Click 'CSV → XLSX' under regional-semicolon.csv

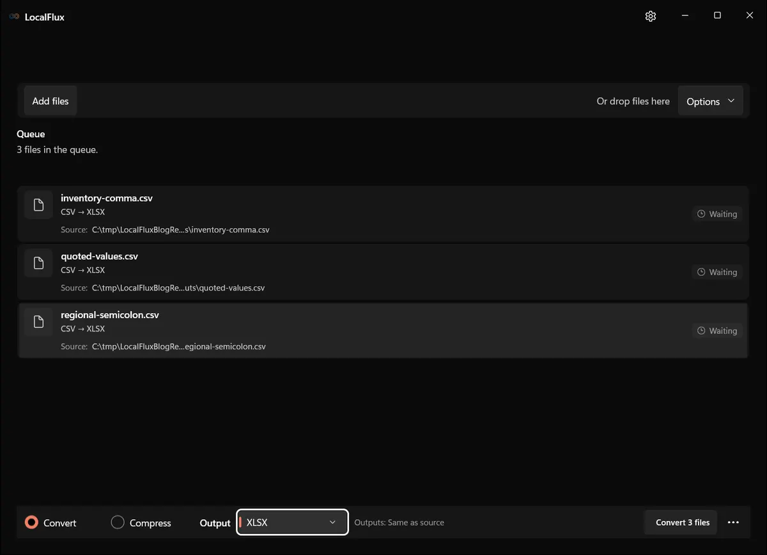coord(83,329)
